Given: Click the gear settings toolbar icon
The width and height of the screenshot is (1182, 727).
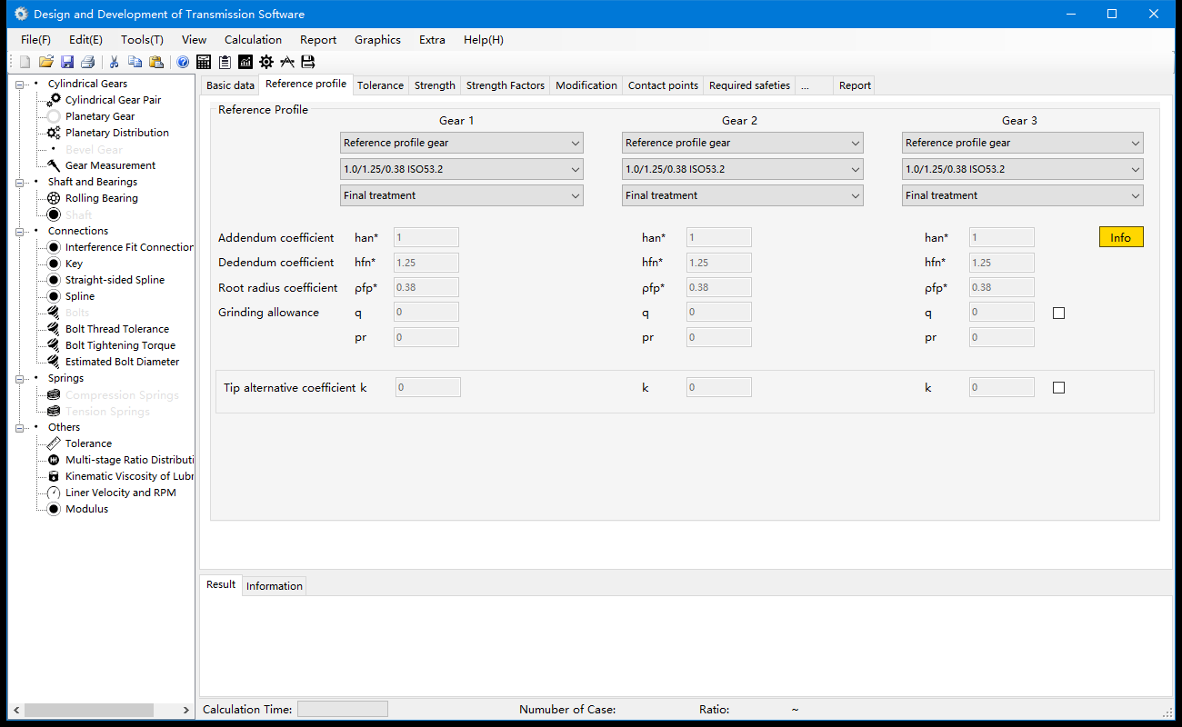Looking at the screenshot, I should (x=266, y=62).
